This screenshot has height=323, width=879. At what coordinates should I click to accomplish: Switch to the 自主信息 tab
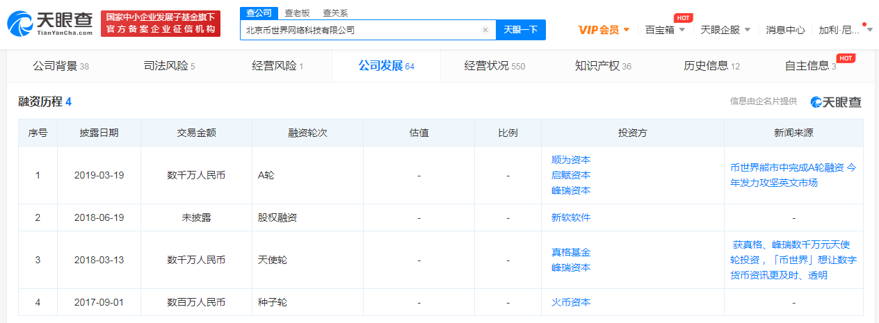coord(810,66)
